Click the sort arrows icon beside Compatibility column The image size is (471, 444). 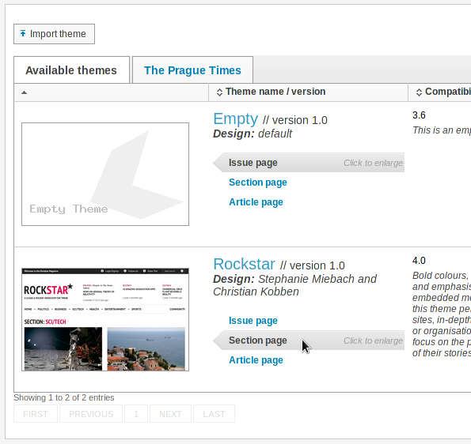coord(419,92)
